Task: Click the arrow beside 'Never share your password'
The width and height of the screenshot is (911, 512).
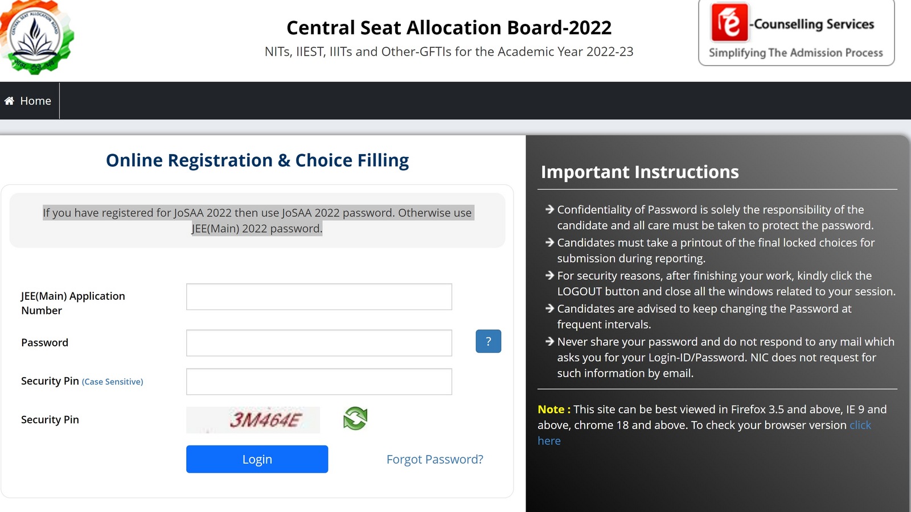Action: point(549,341)
